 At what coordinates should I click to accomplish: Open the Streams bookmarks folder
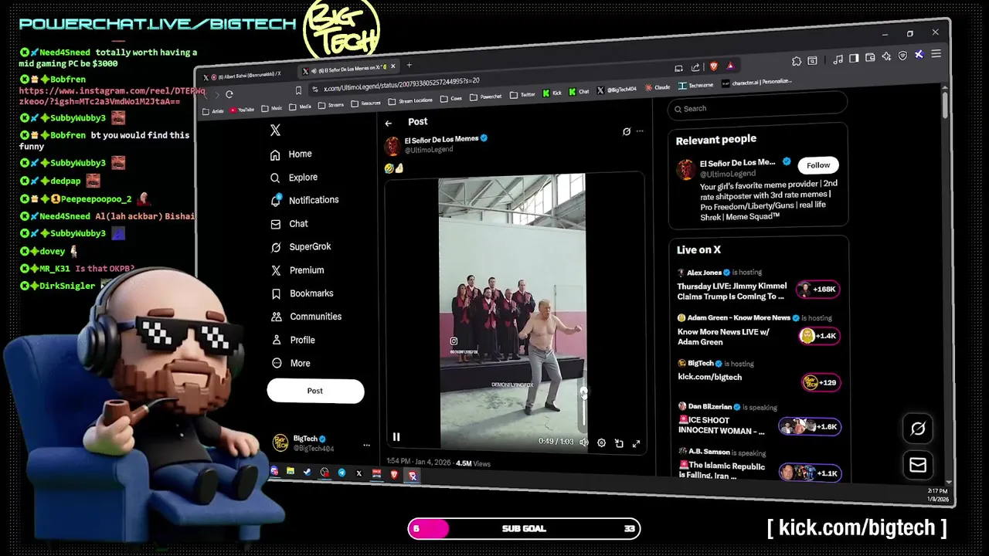[331, 105]
